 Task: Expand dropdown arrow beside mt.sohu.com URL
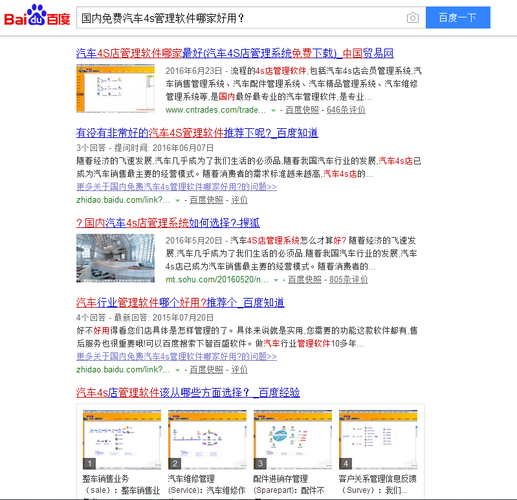pos(276,280)
